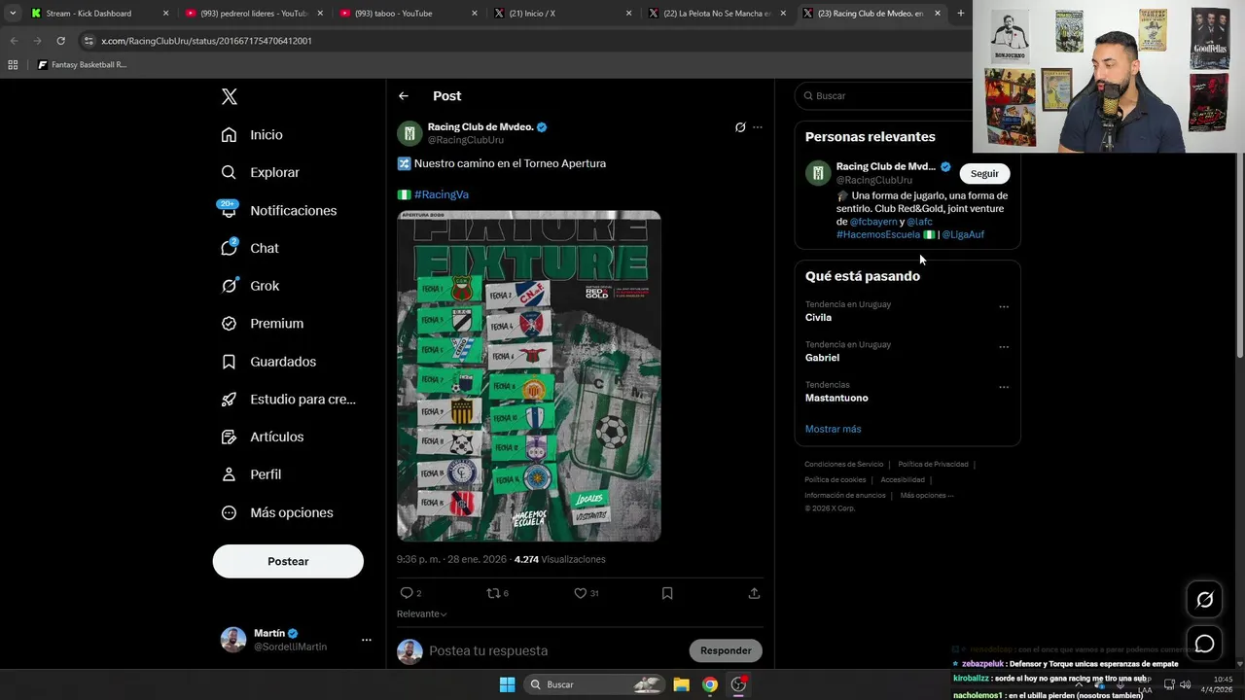The image size is (1245, 700).
Task: Click the X logo in the sidebar
Action: point(230,96)
